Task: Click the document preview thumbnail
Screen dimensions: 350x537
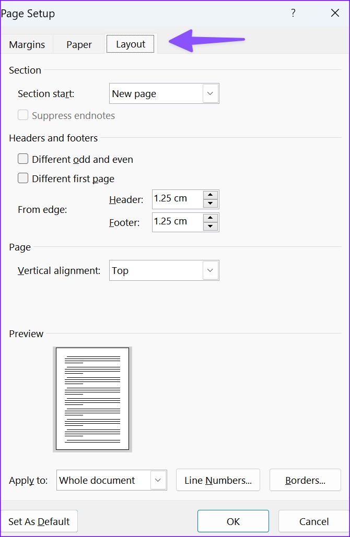Action: pyautogui.click(x=92, y=398)
